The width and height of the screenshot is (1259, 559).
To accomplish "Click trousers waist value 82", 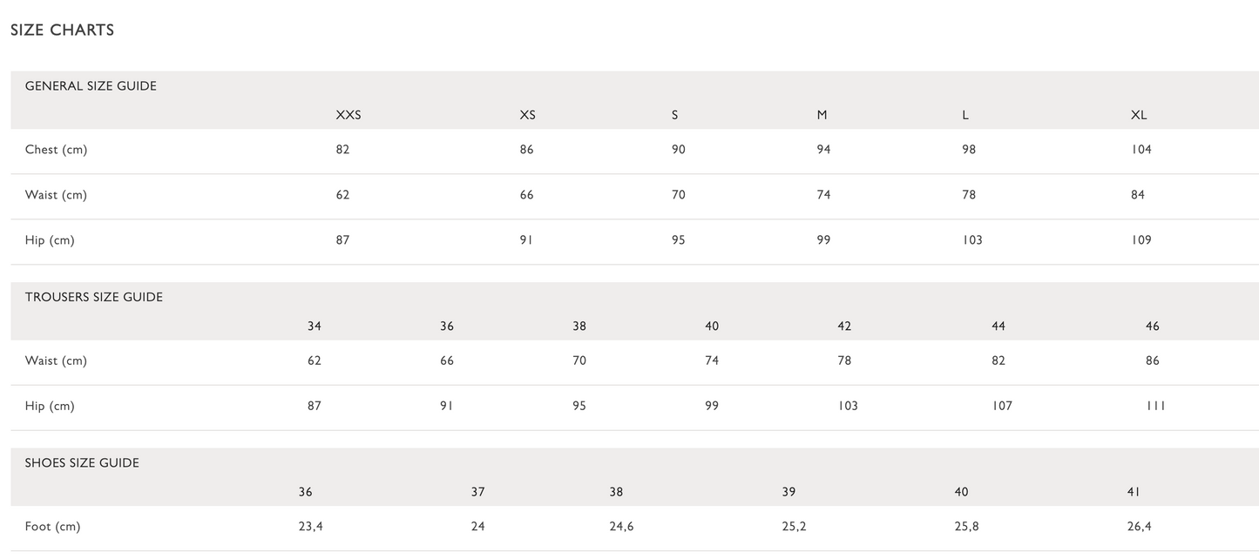I will [998, 360].
